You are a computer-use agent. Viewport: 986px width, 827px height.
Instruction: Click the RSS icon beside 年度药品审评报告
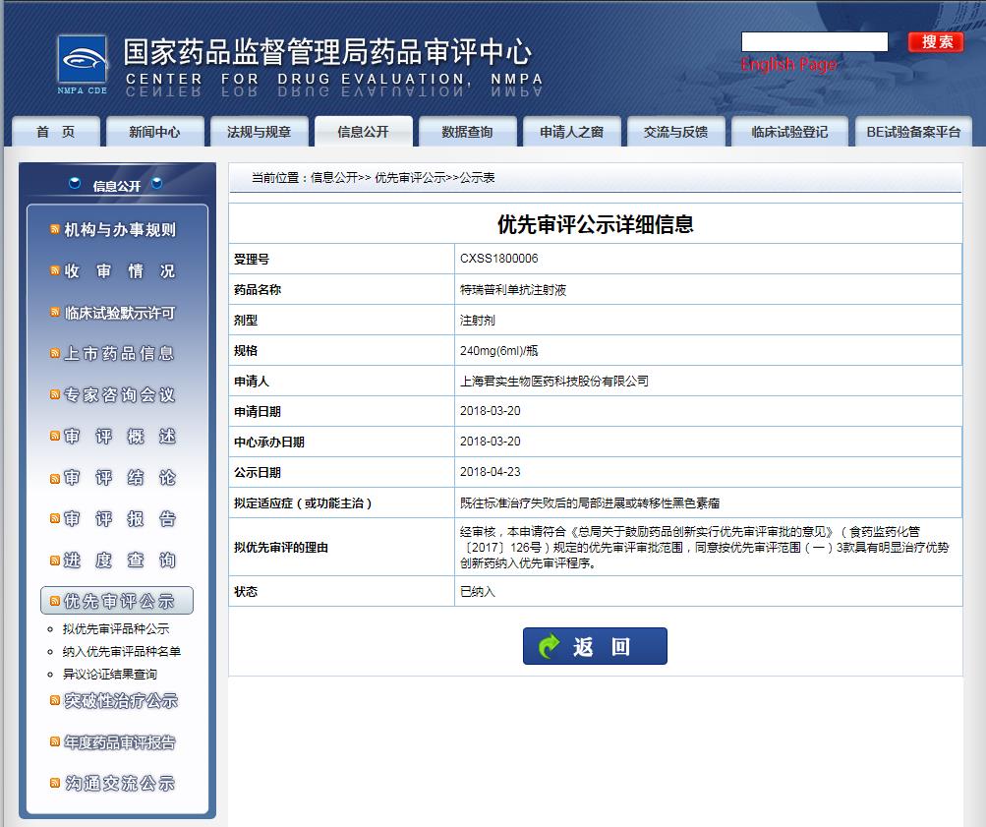pos(55,741)
